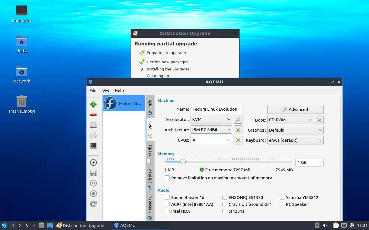Viewport: 369px width, 230px height.
Task: Open the dartz home folder icon
Action: (22, 44)
